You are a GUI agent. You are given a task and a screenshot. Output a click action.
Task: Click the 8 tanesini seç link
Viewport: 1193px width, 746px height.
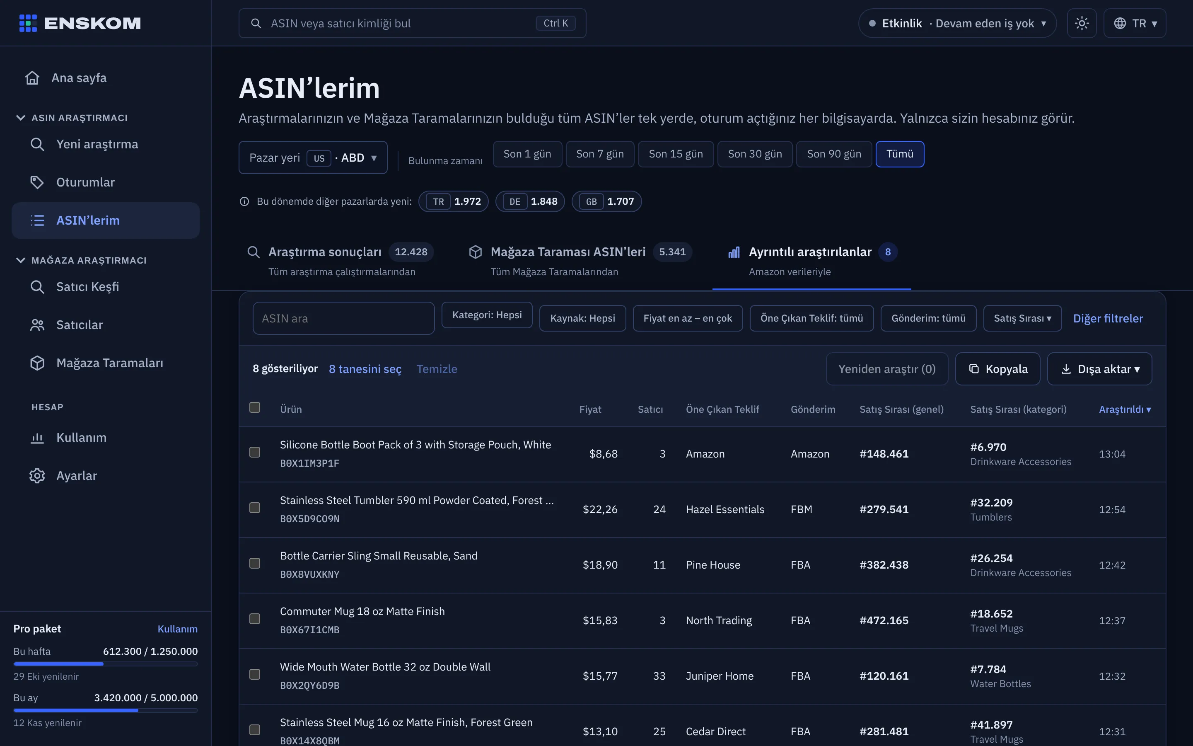click(365, 369)
